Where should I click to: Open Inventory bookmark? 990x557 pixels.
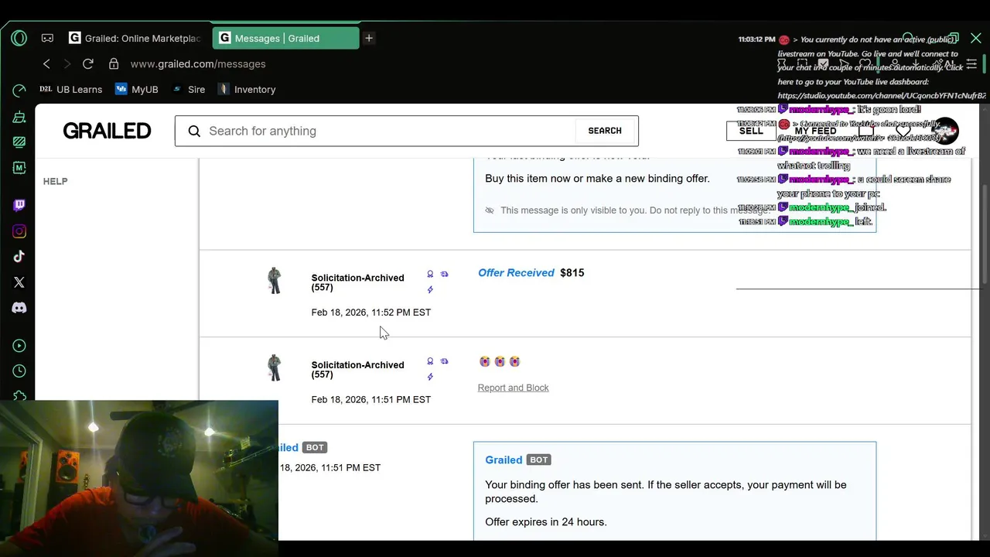[x=247, y=89]
